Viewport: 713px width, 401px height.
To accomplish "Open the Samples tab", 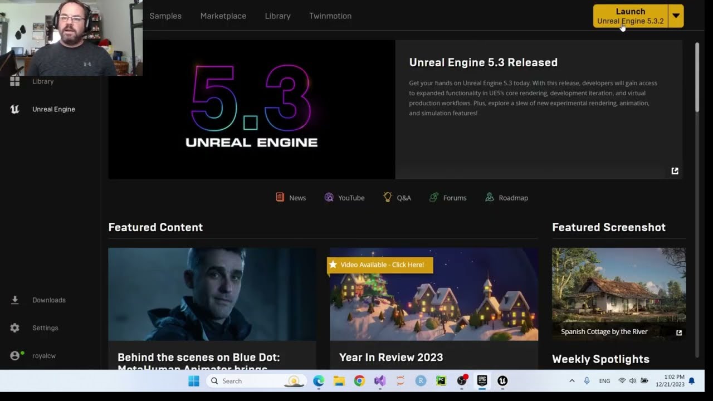I will tap(165, 16).
